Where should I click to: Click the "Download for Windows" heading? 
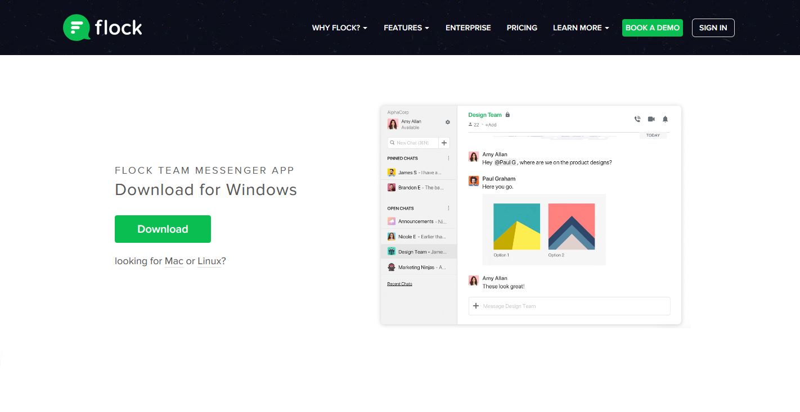point(206,189)
